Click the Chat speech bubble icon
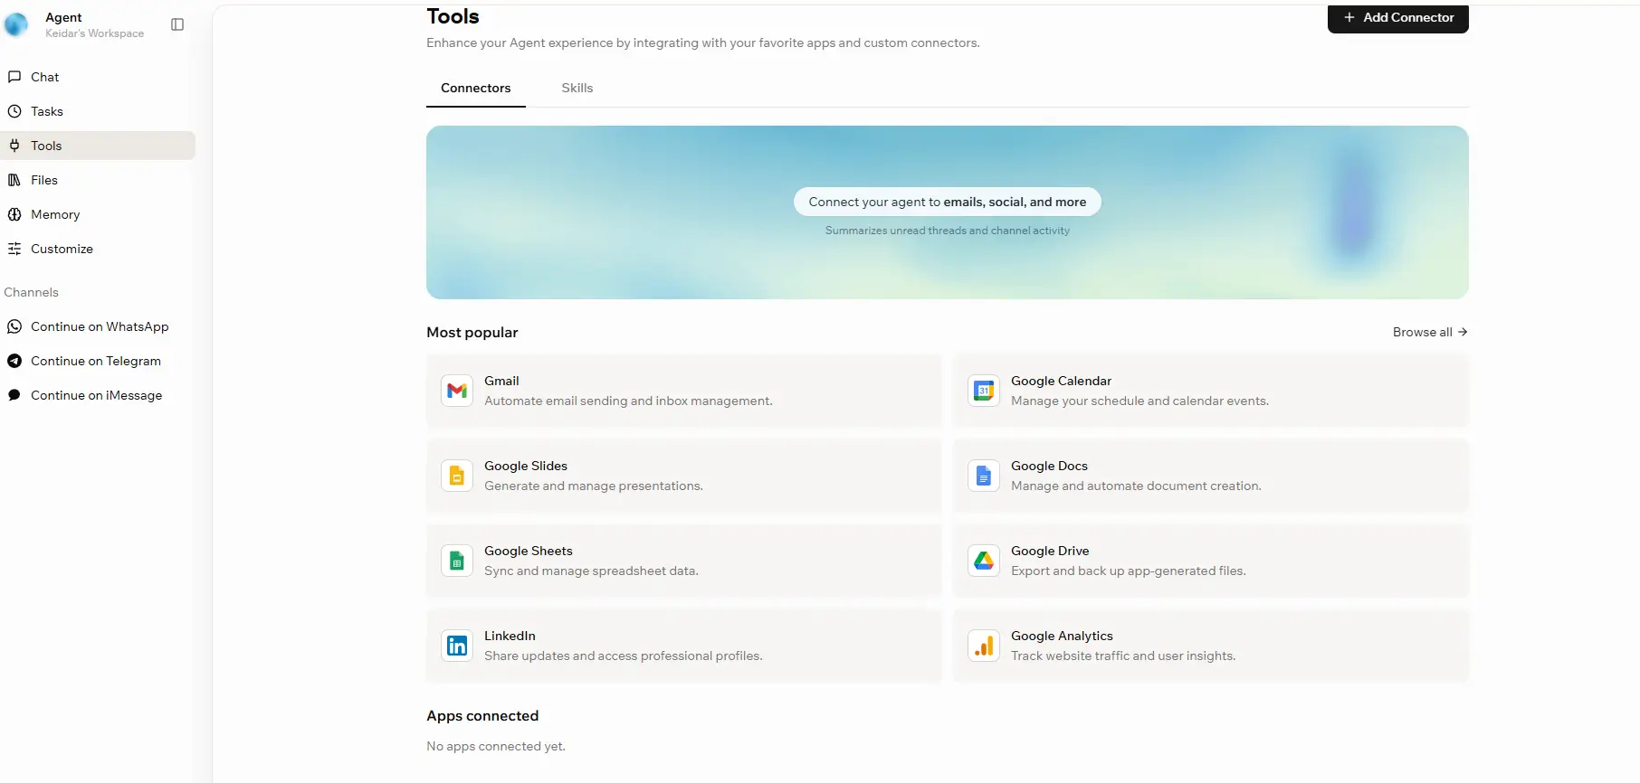Viewport: 1640px width, 783px height. tap(14, 77)
